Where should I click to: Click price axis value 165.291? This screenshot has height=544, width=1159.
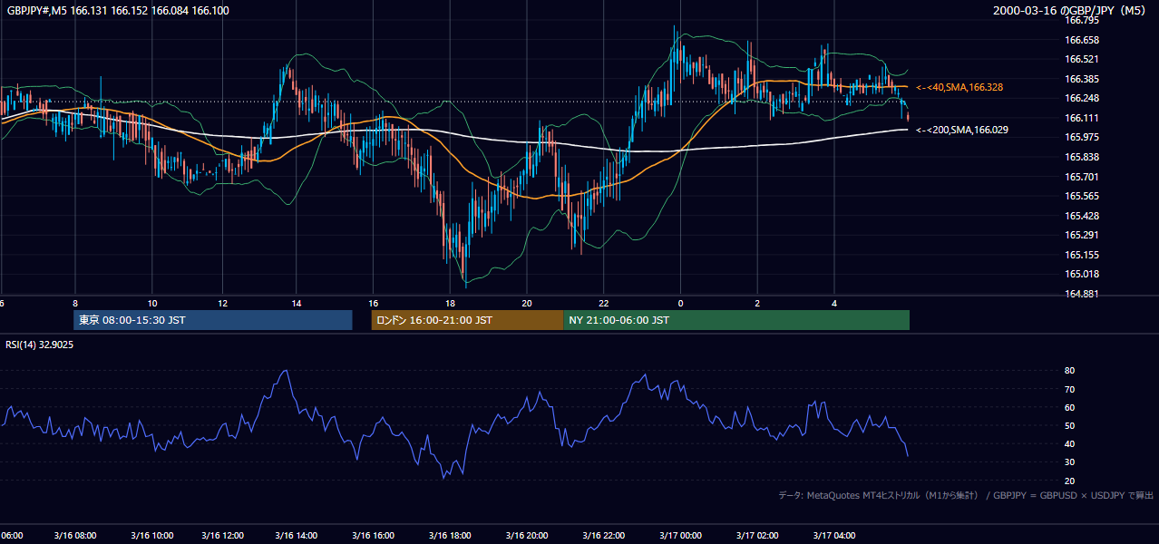[1083, 235]
